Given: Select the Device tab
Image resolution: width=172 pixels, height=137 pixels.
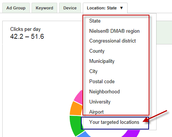Looking at the screenshot, I should coord(70,8).
